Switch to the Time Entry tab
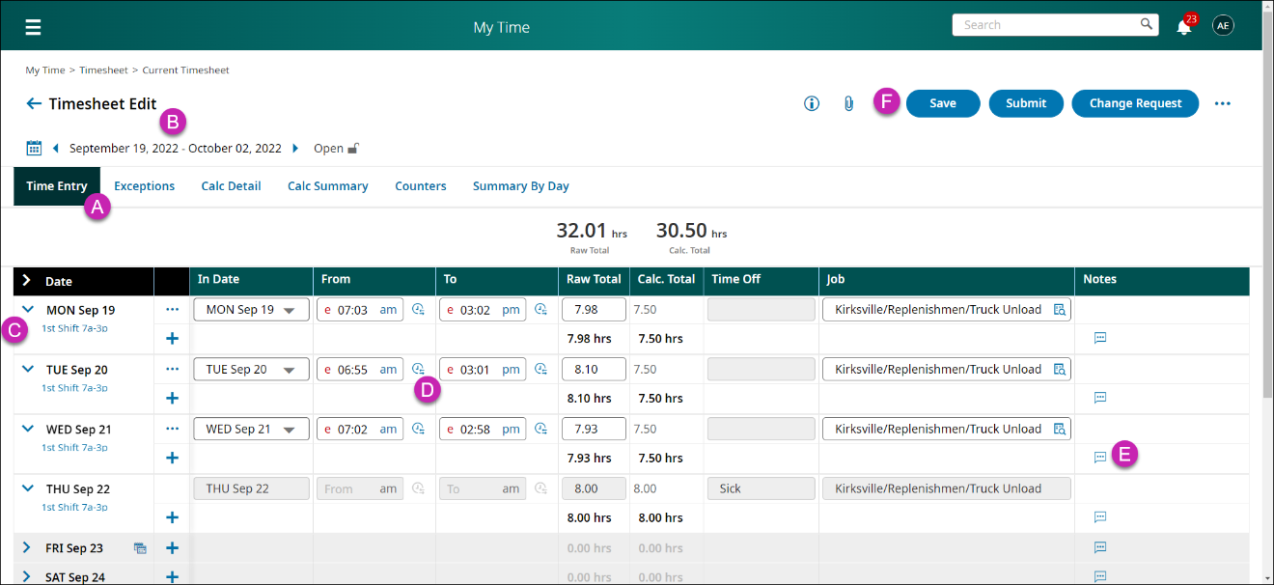 (57, 186)
